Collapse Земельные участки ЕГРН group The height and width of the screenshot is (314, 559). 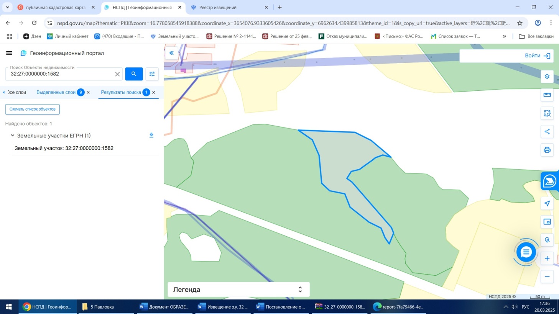click(x=12, y=136)
